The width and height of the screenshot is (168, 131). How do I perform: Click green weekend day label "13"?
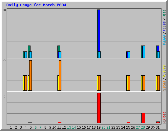(x=69, y=127)
